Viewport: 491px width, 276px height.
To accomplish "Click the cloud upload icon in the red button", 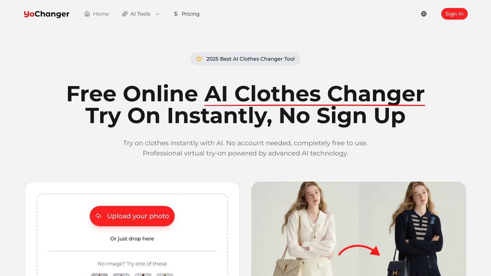I will 98,216.
